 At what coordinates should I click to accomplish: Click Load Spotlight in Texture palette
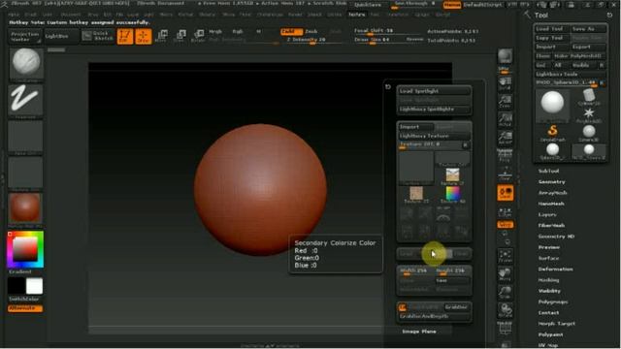point(434,90)
